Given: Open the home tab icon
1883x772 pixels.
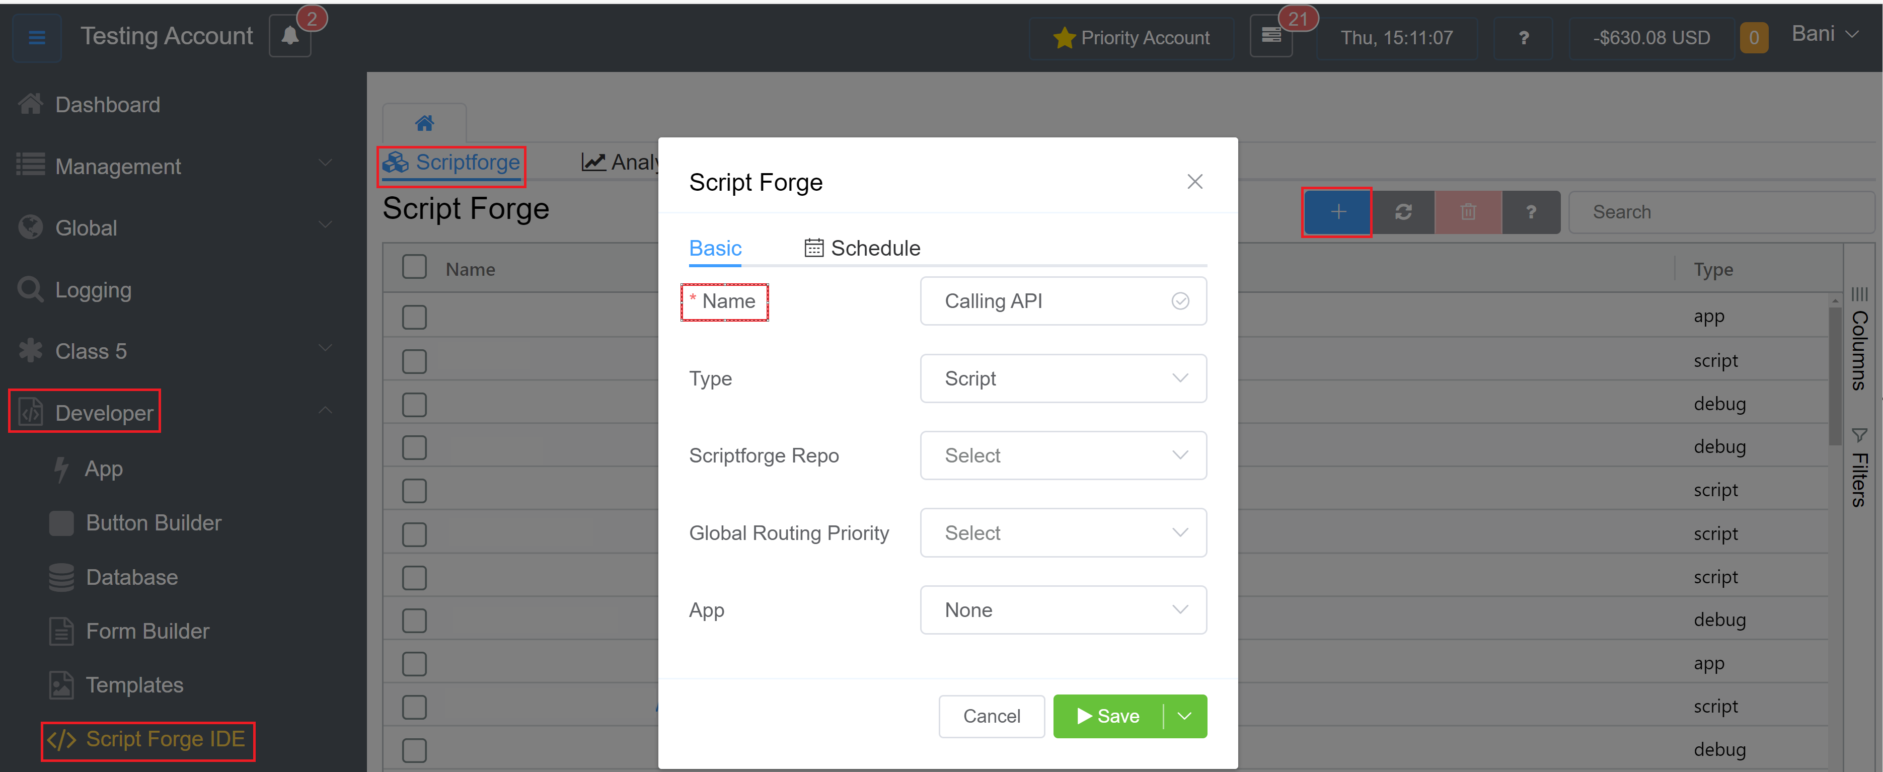Looking at the screenshot, I should [424, 123].
